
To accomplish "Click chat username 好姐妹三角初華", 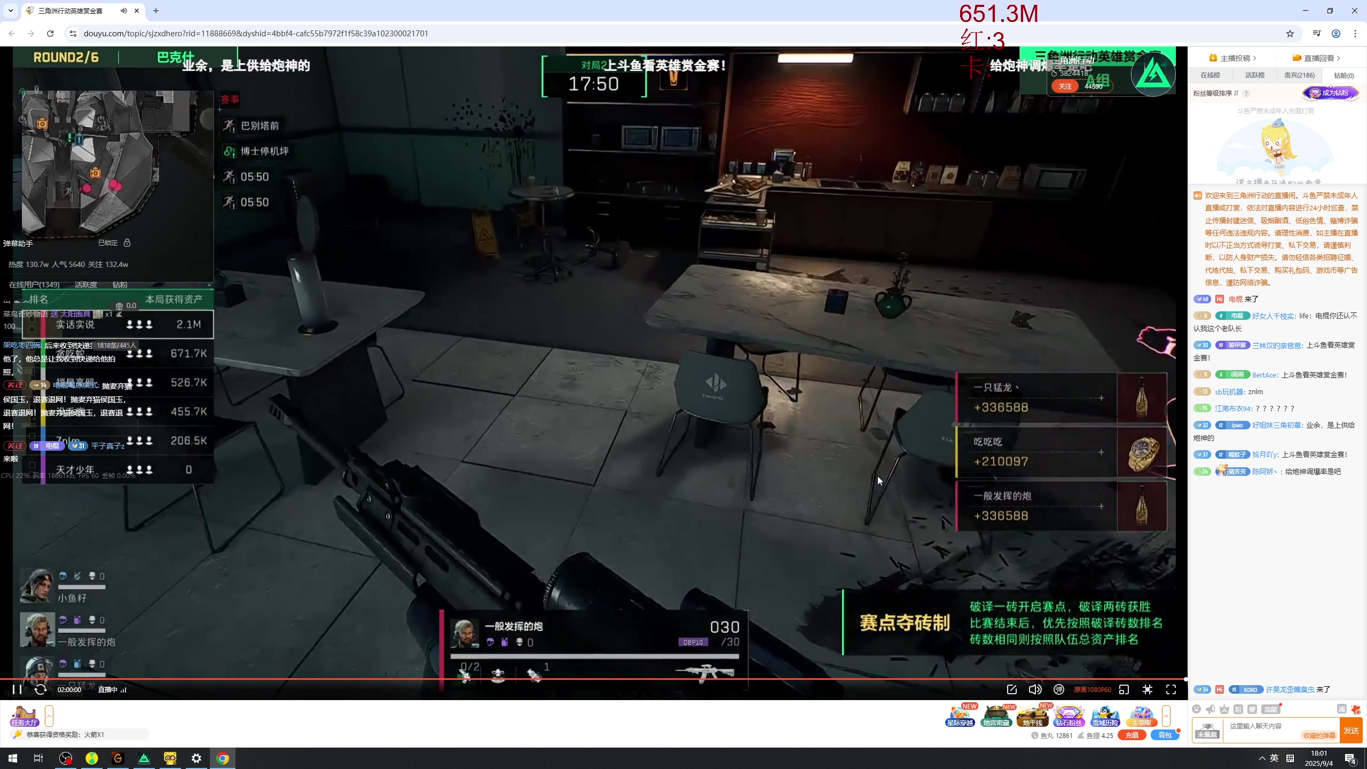I will coord(1277,426).
